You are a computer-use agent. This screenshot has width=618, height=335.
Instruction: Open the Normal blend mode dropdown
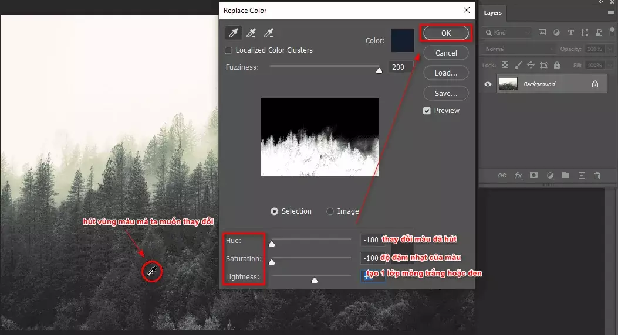click(519, 49)
